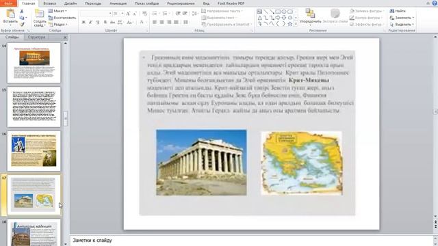Open PowerPoint help question mark icon
This screenshot has width=438, height=246.
(x=435, y=3)
